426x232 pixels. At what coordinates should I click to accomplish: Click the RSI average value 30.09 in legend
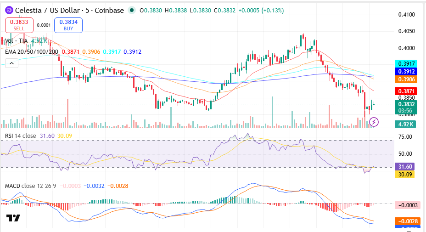[x=65, y=136]
